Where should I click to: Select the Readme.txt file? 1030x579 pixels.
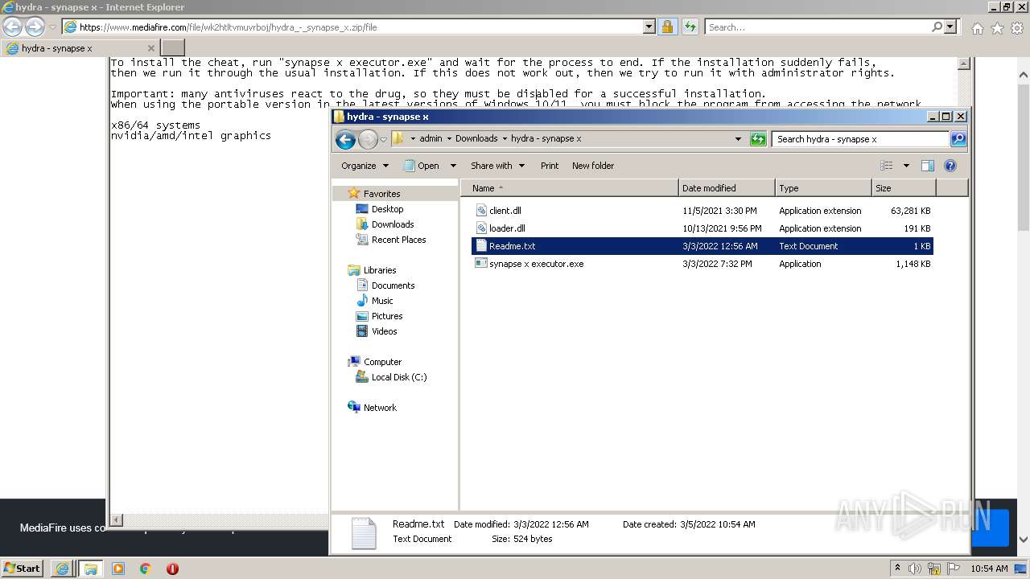702,246
